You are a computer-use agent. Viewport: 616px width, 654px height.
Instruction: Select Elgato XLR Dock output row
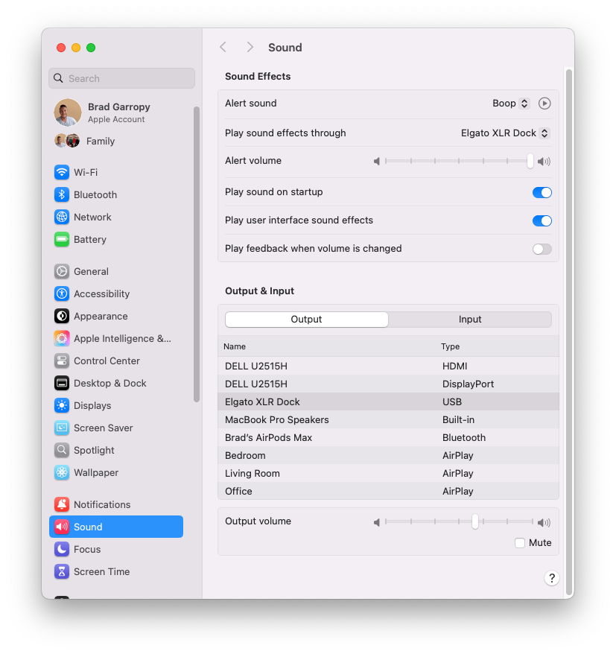click(388, 402)
